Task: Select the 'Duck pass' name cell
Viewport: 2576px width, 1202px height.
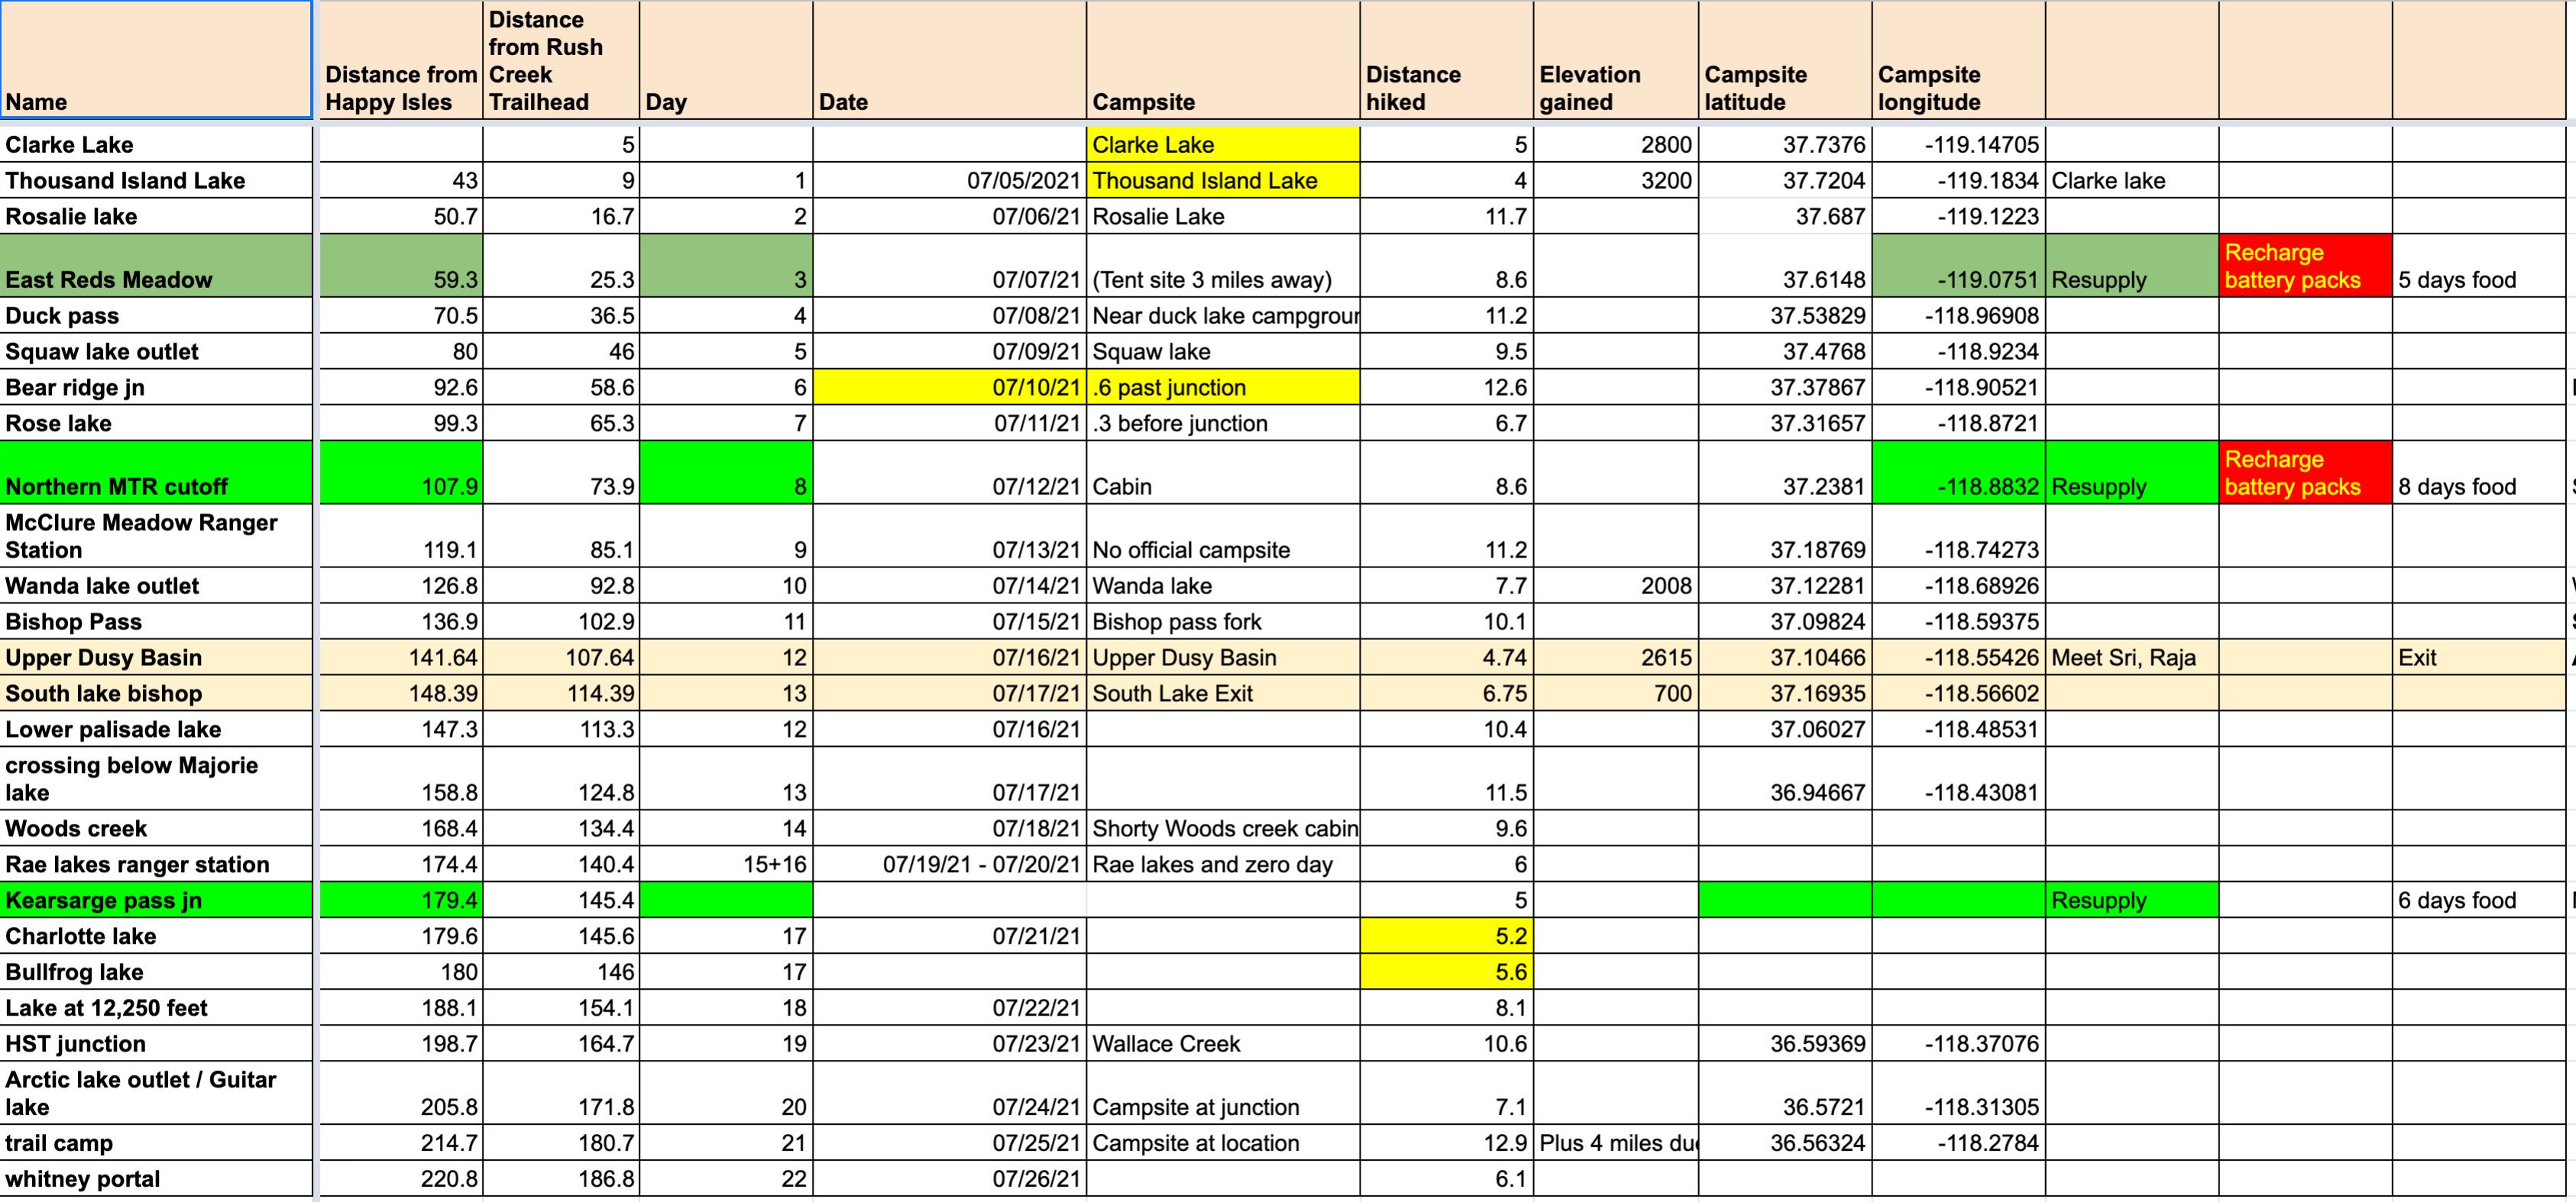Action: (157, 315)
